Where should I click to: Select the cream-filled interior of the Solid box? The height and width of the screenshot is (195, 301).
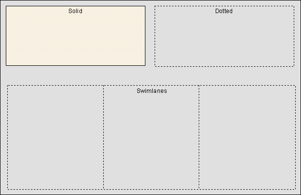point(76,39)
